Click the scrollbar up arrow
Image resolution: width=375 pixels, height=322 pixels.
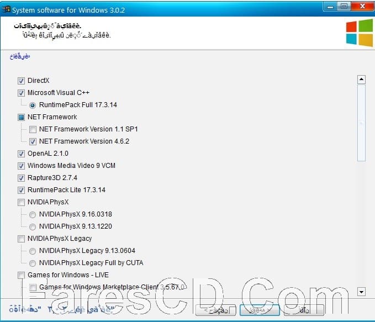coord(361,80)
